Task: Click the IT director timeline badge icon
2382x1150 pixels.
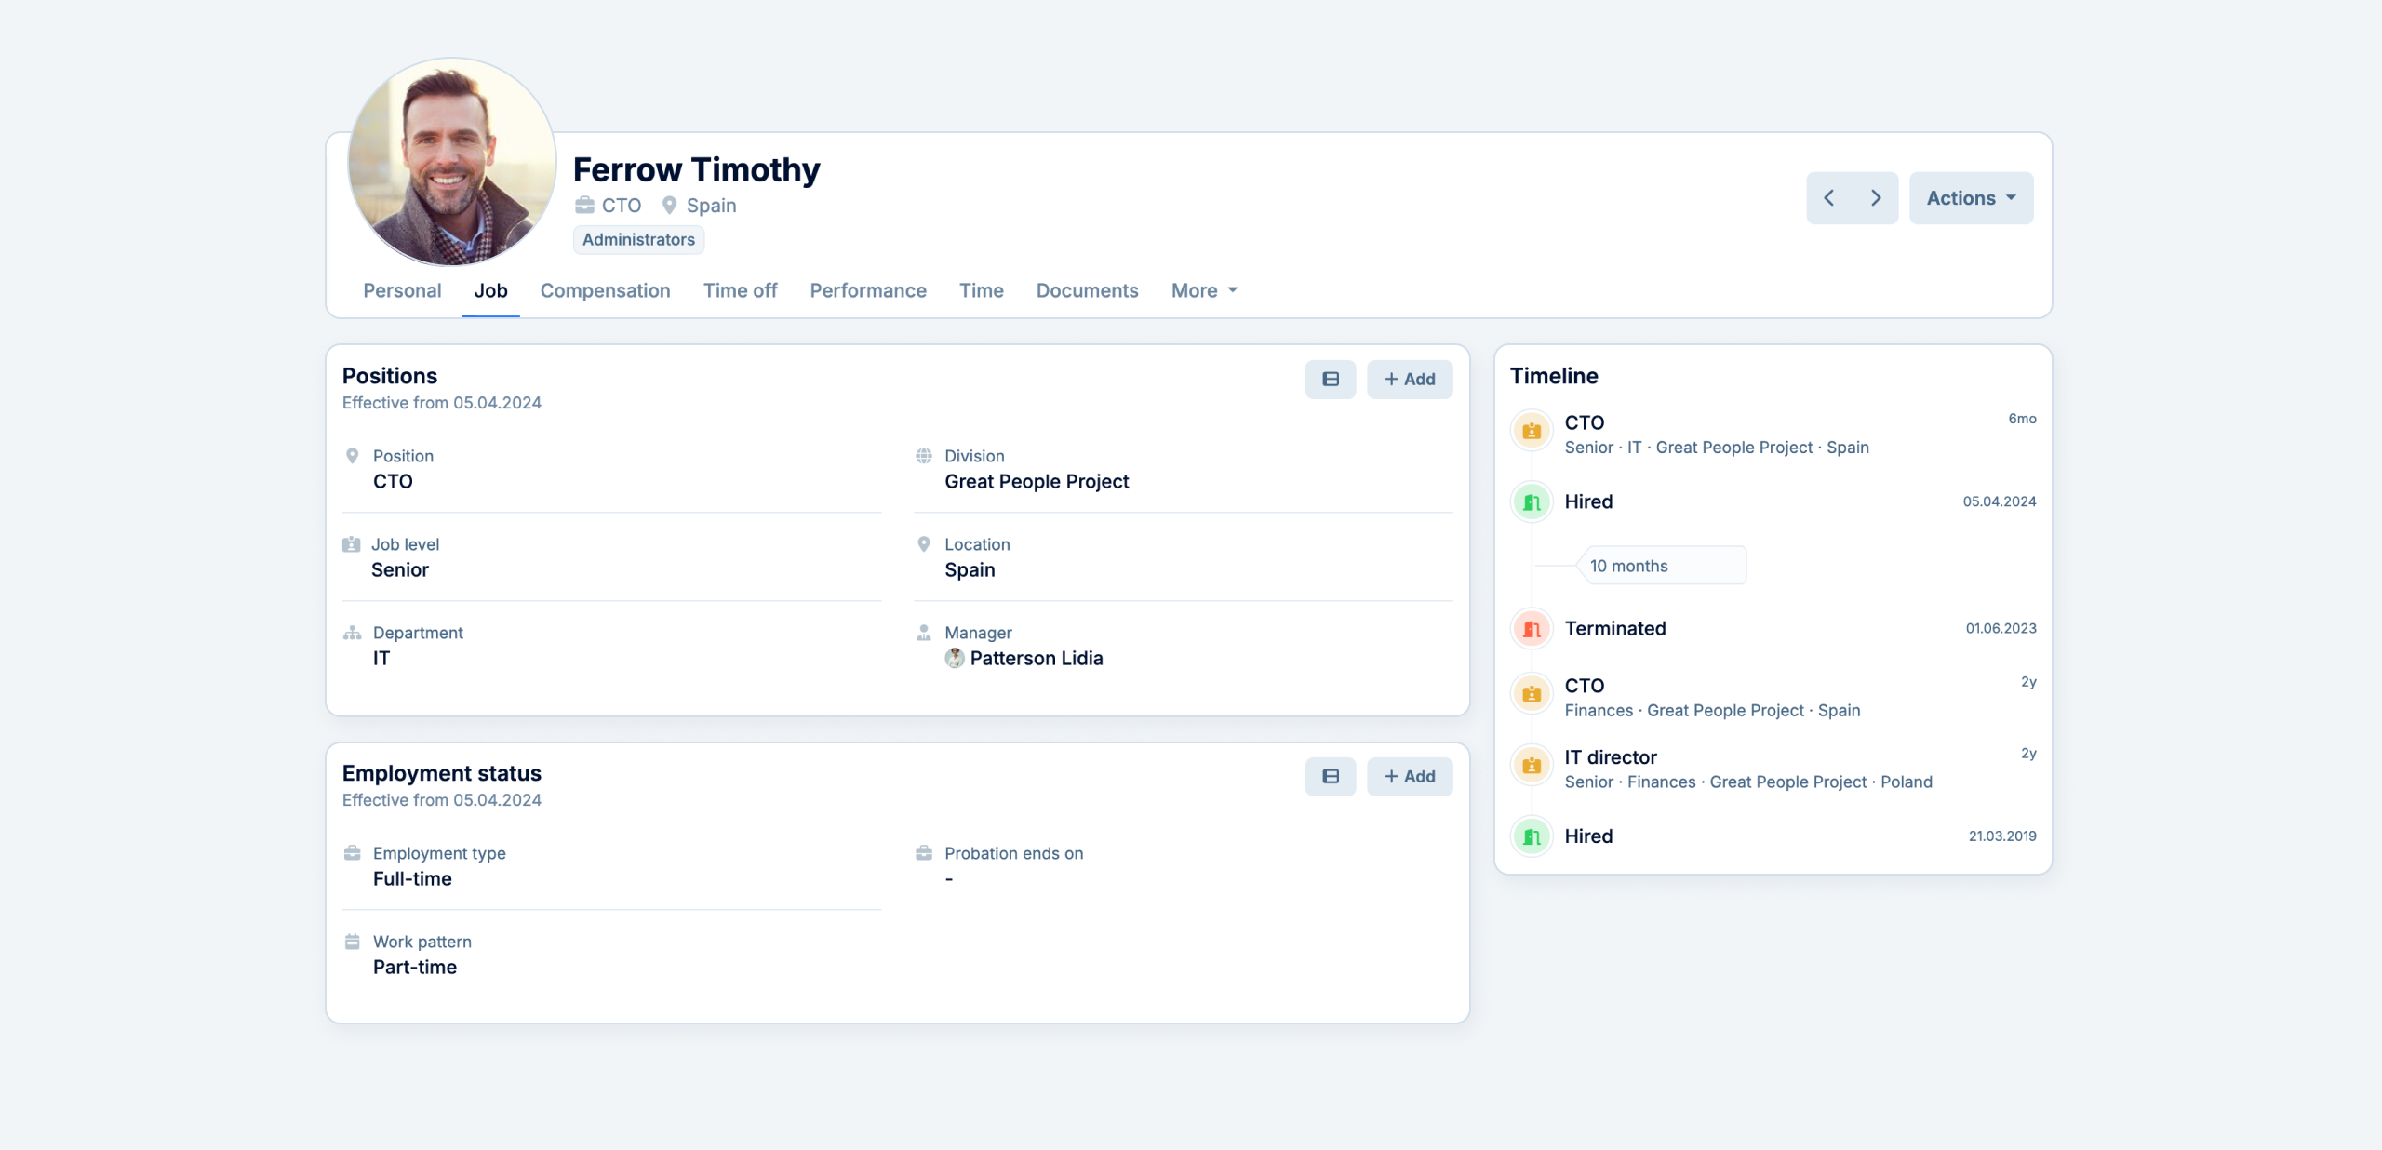Action: click(1532, 766)
